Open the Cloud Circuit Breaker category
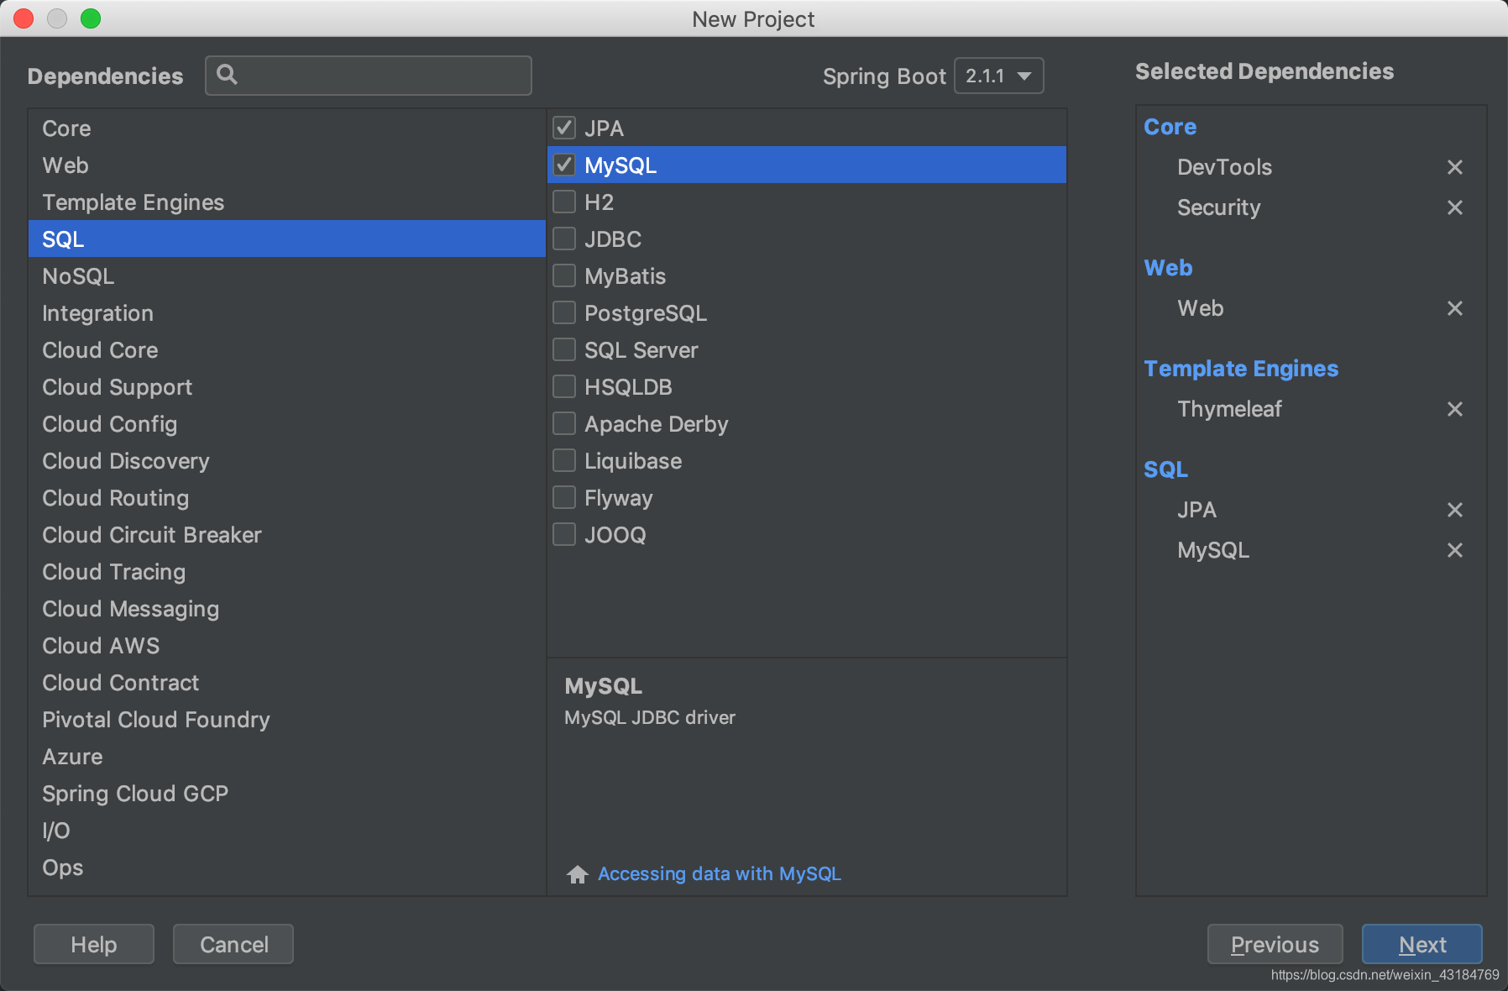This screenshot has height=991, width=1508. [x=287, y=535]
